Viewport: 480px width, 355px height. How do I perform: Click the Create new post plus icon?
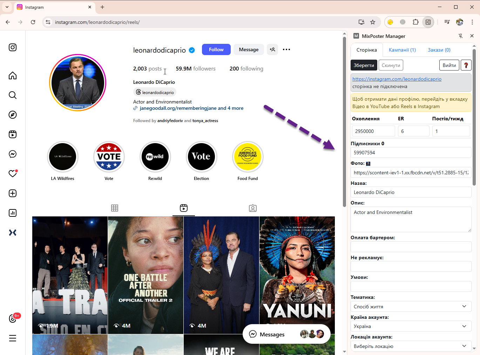click(x=13, y=193)
